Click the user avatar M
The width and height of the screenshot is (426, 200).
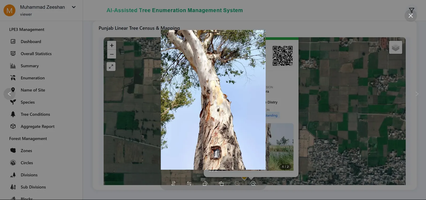pos(9,10)
